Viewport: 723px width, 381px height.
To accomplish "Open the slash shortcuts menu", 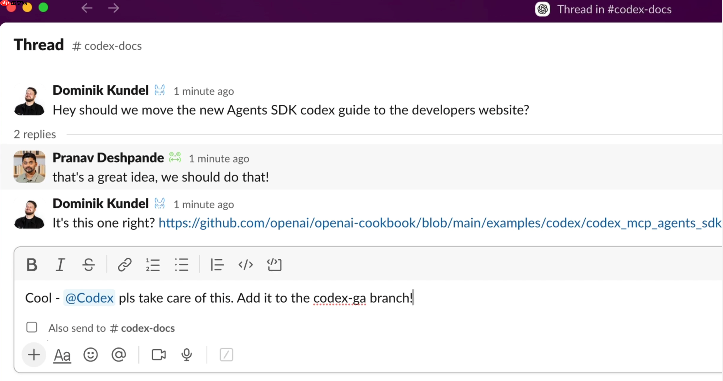I will click(226, 355).
